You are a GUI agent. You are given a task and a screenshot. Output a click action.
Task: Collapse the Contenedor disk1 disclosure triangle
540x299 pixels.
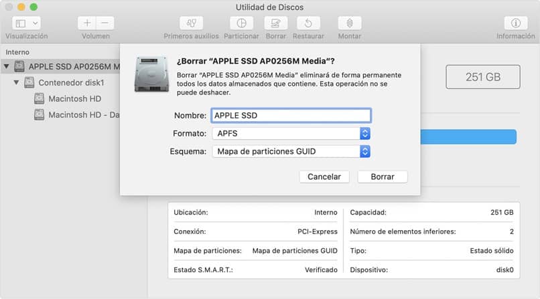click(x=16, y=82)
